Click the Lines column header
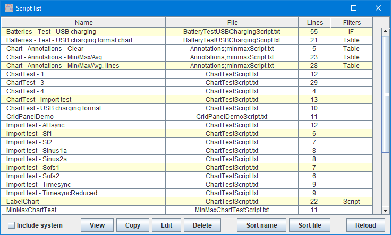The image size is (391, 235). pyautogui.click(x=314, y=23)
